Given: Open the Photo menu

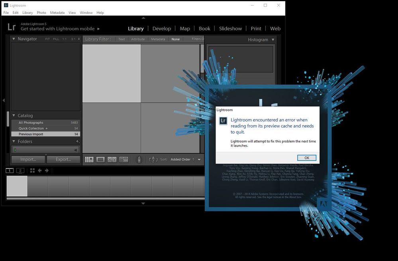Looking at the screenshot, I should coord(41,13).
